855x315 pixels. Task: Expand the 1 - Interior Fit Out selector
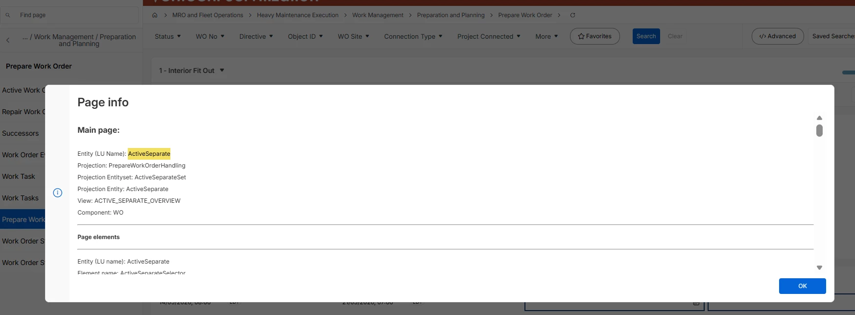pos(191,71)
